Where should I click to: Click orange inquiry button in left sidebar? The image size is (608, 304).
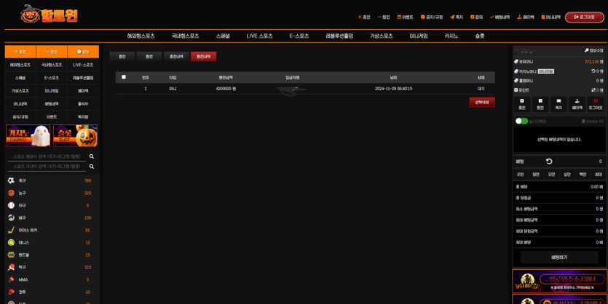83,52
